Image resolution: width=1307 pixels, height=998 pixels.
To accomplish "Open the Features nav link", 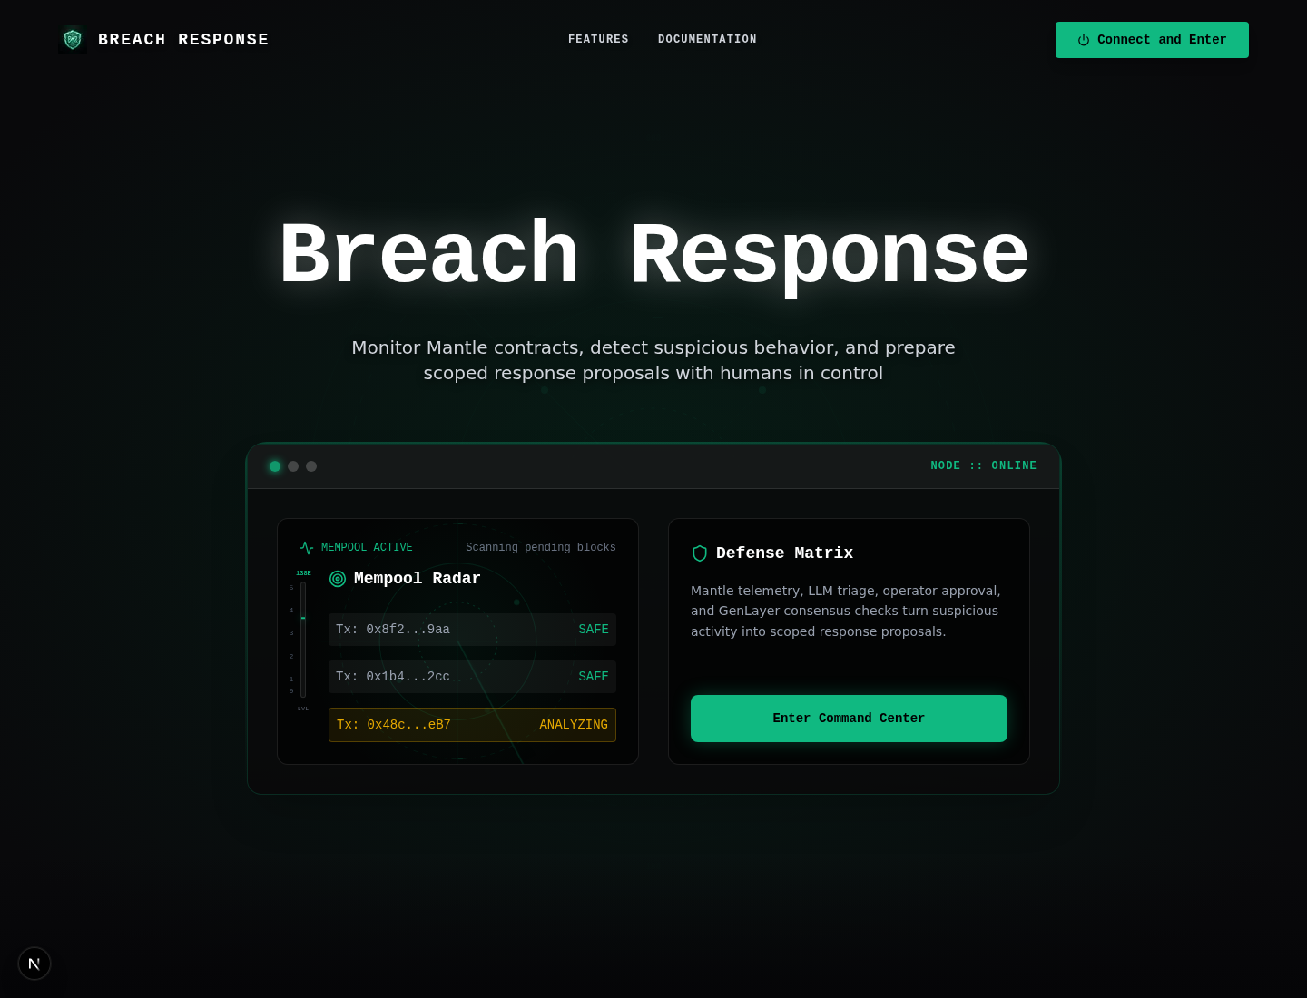I will [598, 40].
